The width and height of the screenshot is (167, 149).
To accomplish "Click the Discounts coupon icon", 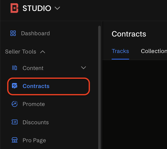I will [15, 122].
